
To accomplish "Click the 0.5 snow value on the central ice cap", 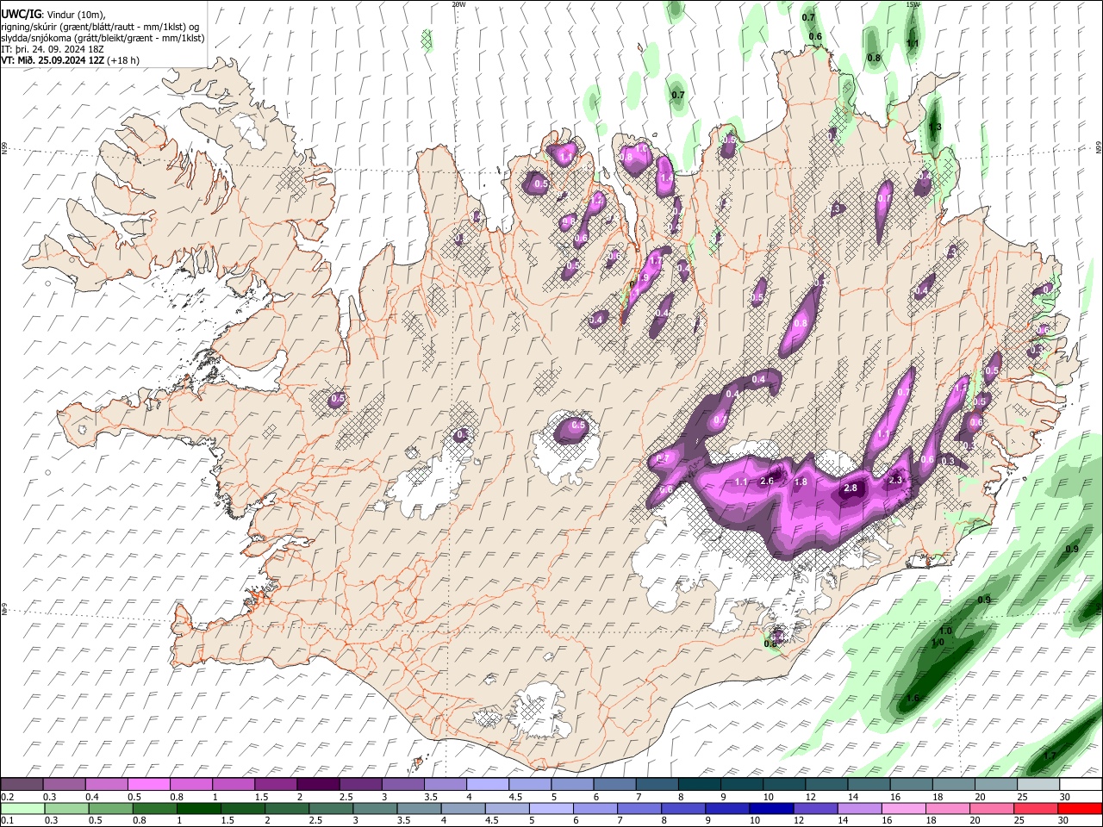I will [x=578, y=426].
